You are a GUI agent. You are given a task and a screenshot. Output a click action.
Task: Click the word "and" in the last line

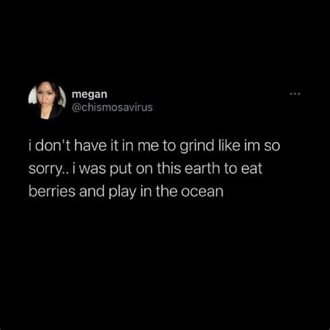pyautogui.click(x=92, y=191)
